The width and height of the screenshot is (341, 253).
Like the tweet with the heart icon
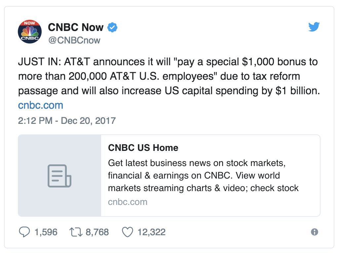pos(127,232)
